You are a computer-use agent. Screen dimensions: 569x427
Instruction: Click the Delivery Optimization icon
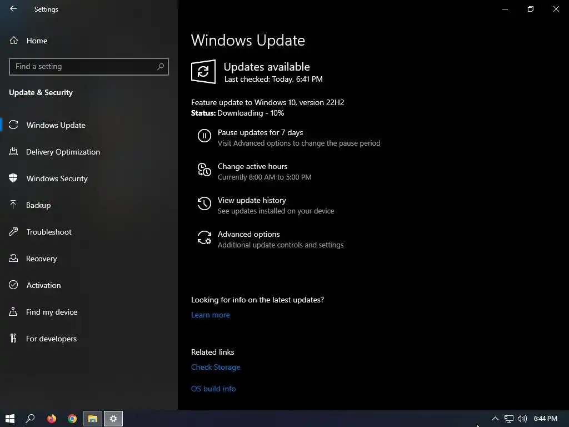coord(13,151)
